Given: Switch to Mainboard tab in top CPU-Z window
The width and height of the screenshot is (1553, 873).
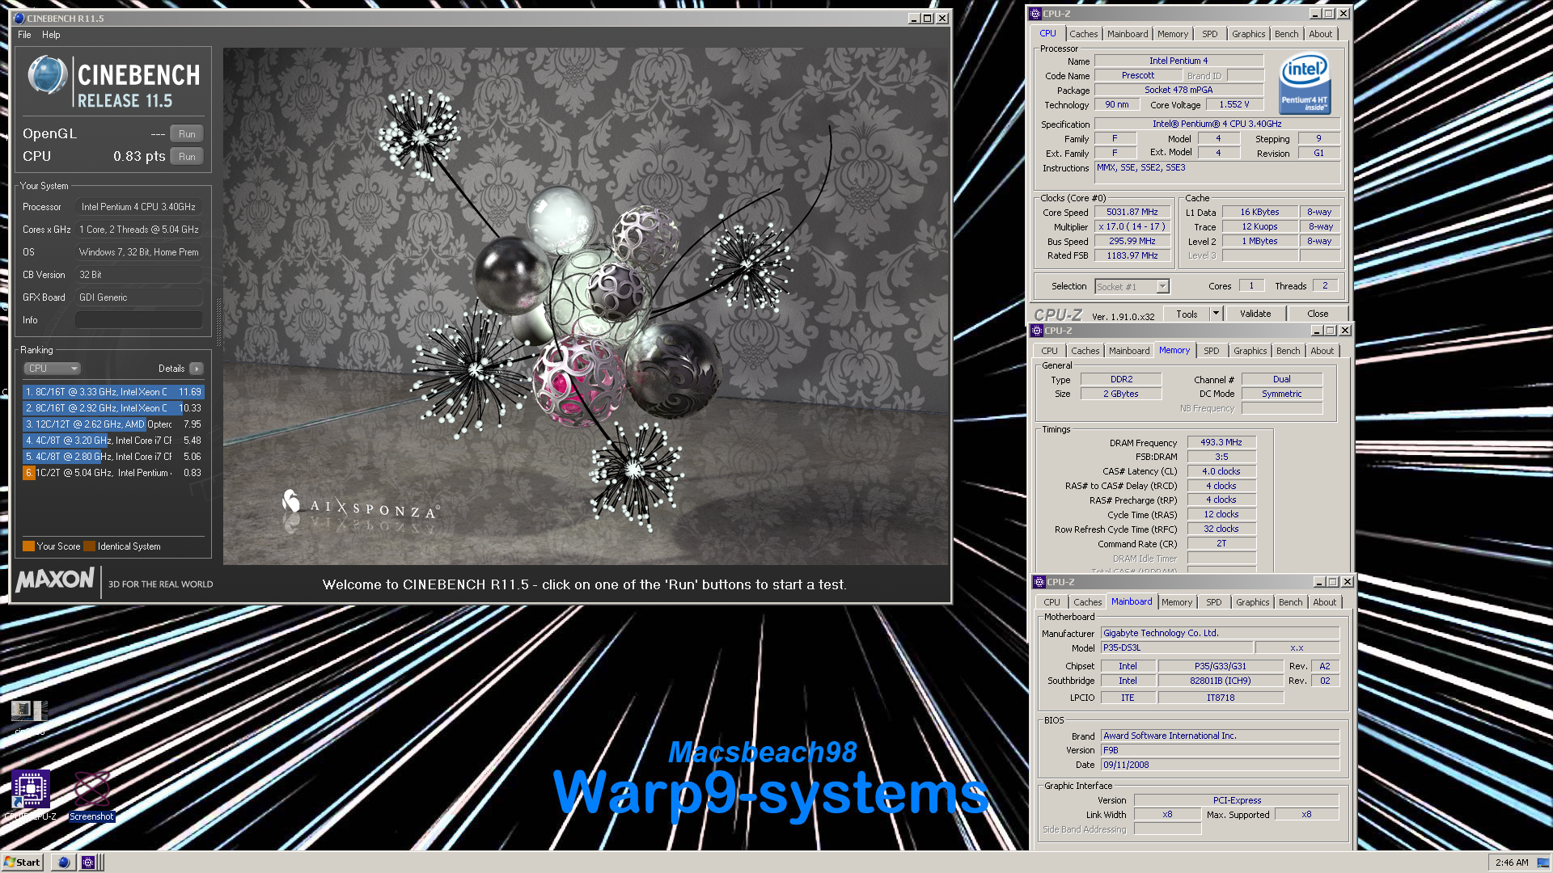Looking at the screenshot, I should [x=1128, y=34].
